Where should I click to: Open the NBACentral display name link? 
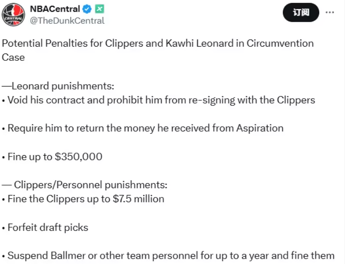(x=55, y=9)
